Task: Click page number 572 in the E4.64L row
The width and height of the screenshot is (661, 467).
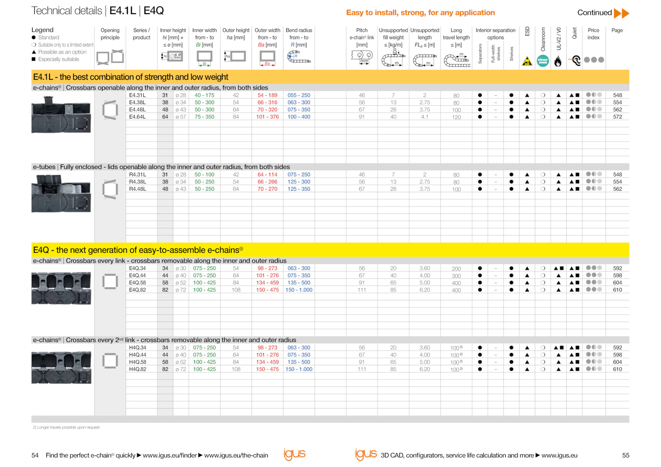Action: coord(618,117)
